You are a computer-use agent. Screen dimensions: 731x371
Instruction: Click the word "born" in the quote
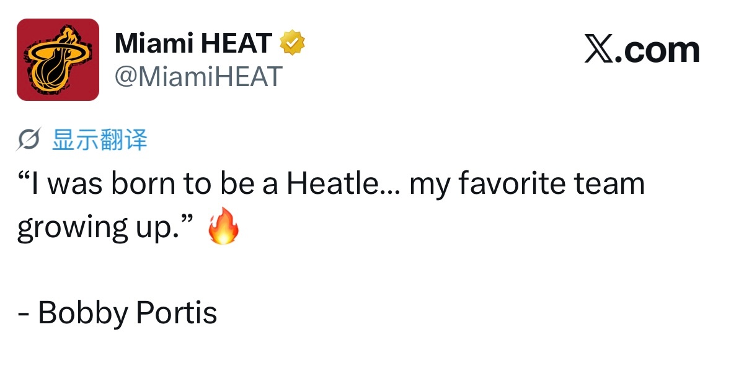coord(144,183)
